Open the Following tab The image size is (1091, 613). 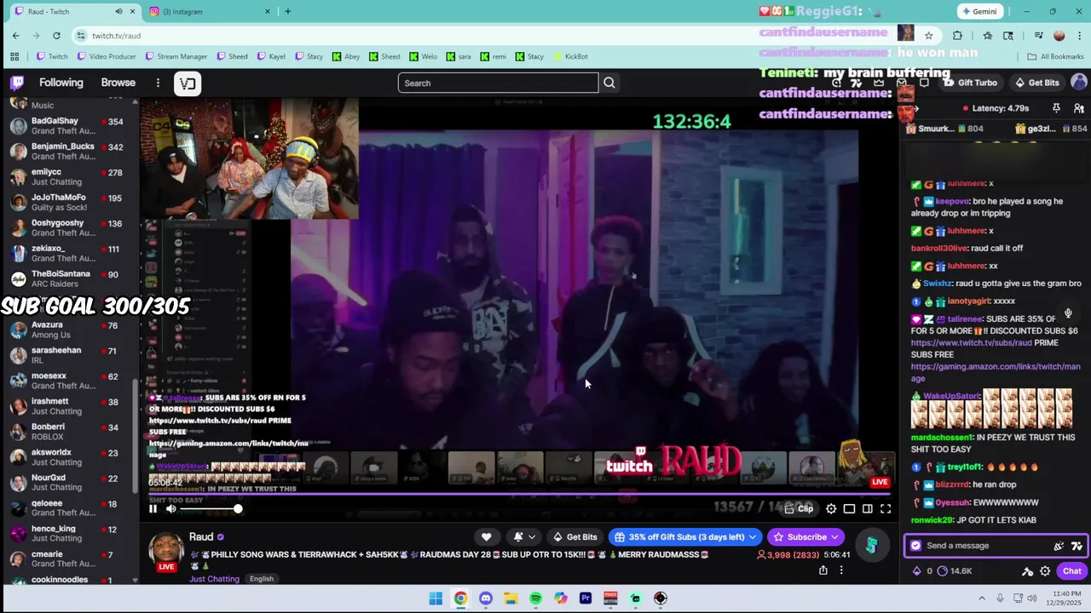click(x=61, y=83)
